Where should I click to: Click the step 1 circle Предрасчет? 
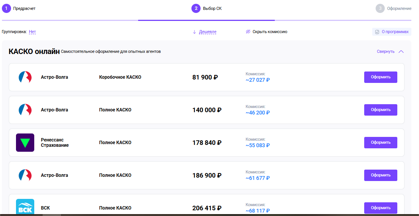click(6, 8)
